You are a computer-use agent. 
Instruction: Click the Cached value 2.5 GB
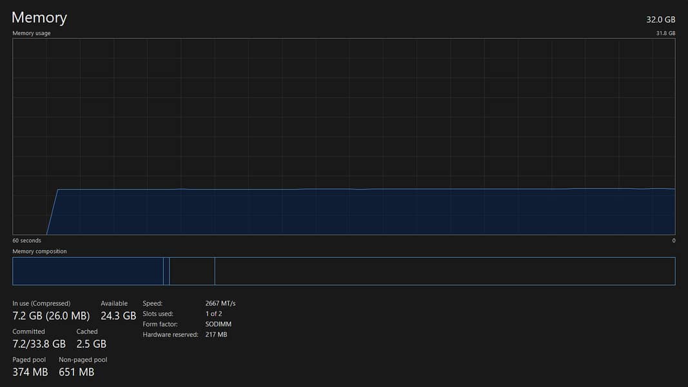tap(91, 344)
